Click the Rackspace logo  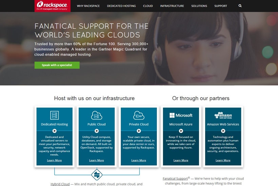coord(53,6)
